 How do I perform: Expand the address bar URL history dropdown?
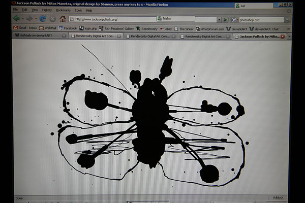[x=219, y=20]
